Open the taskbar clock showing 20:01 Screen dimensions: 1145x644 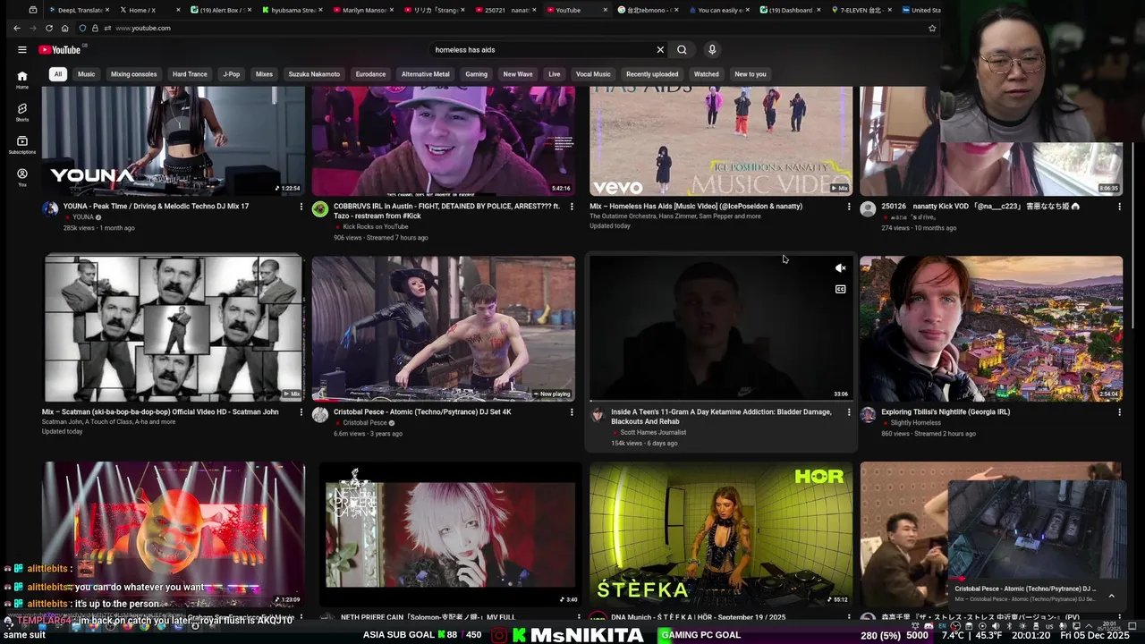click(x=1110, y=625)
